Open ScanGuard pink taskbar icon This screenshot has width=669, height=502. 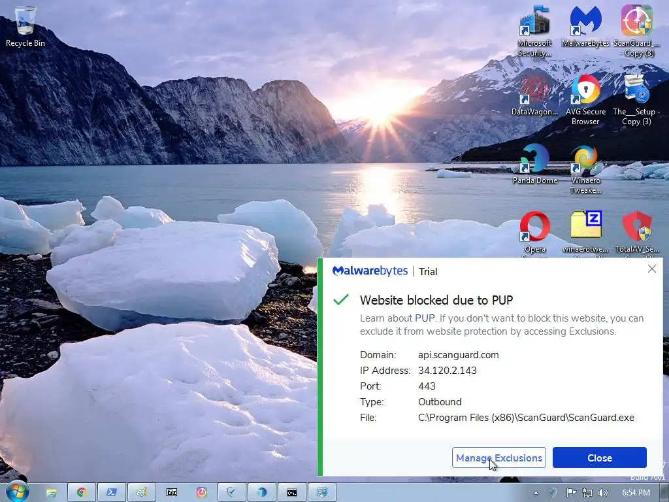(202, 493)
